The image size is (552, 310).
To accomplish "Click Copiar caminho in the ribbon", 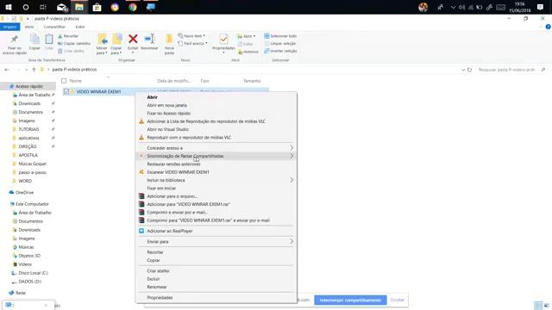I will [x=74, y=44].
